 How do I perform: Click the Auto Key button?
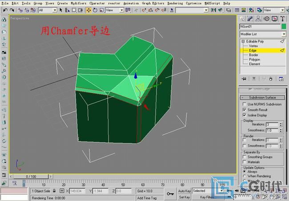[x=184, y=191]
